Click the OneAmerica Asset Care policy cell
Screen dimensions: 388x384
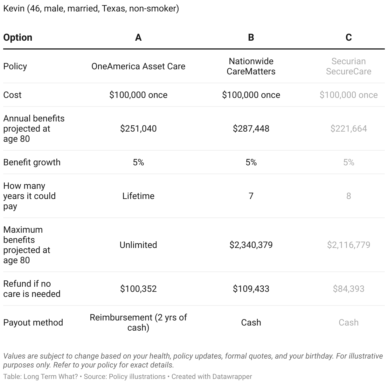tap(138, 66)
